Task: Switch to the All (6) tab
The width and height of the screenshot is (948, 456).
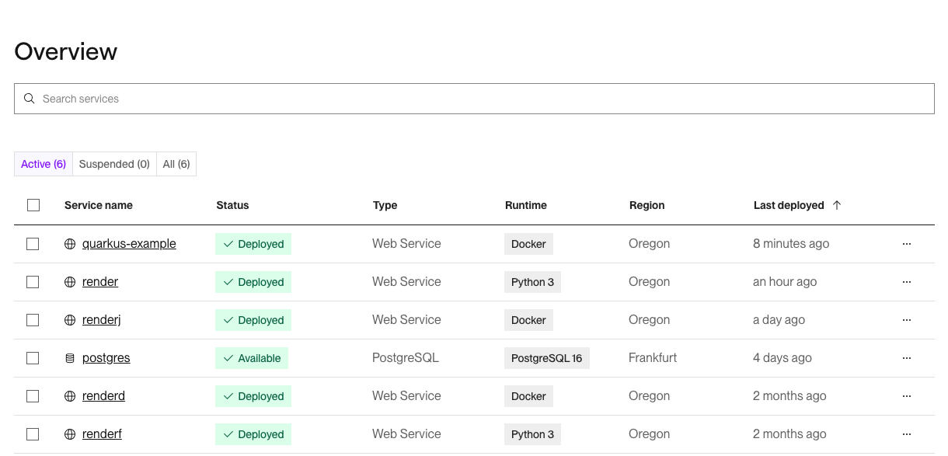Action: (x=176, y=164)
